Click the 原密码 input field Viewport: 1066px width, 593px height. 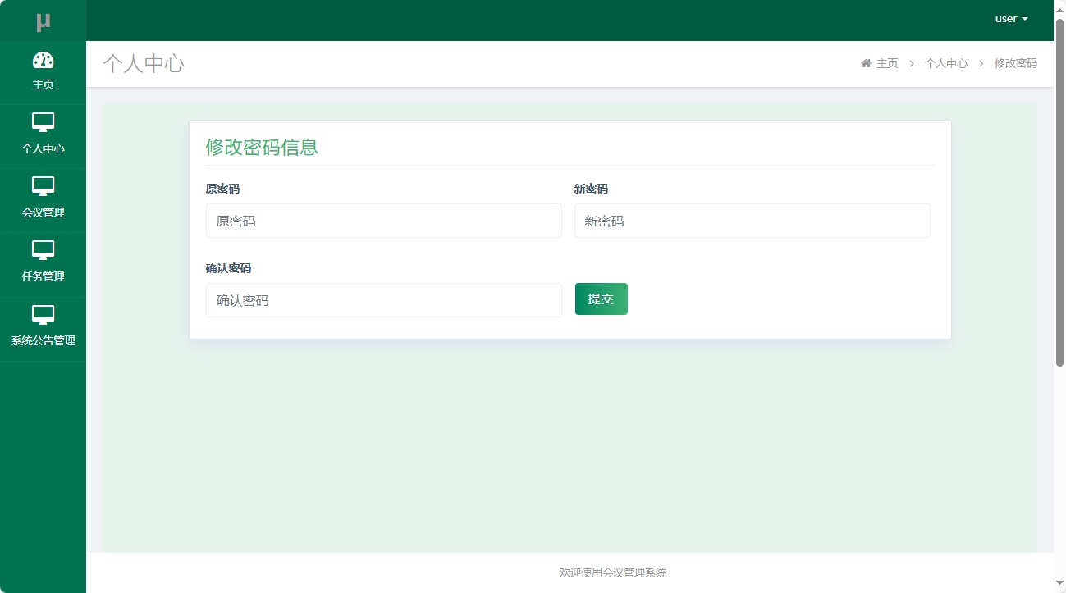click(383, 220)
